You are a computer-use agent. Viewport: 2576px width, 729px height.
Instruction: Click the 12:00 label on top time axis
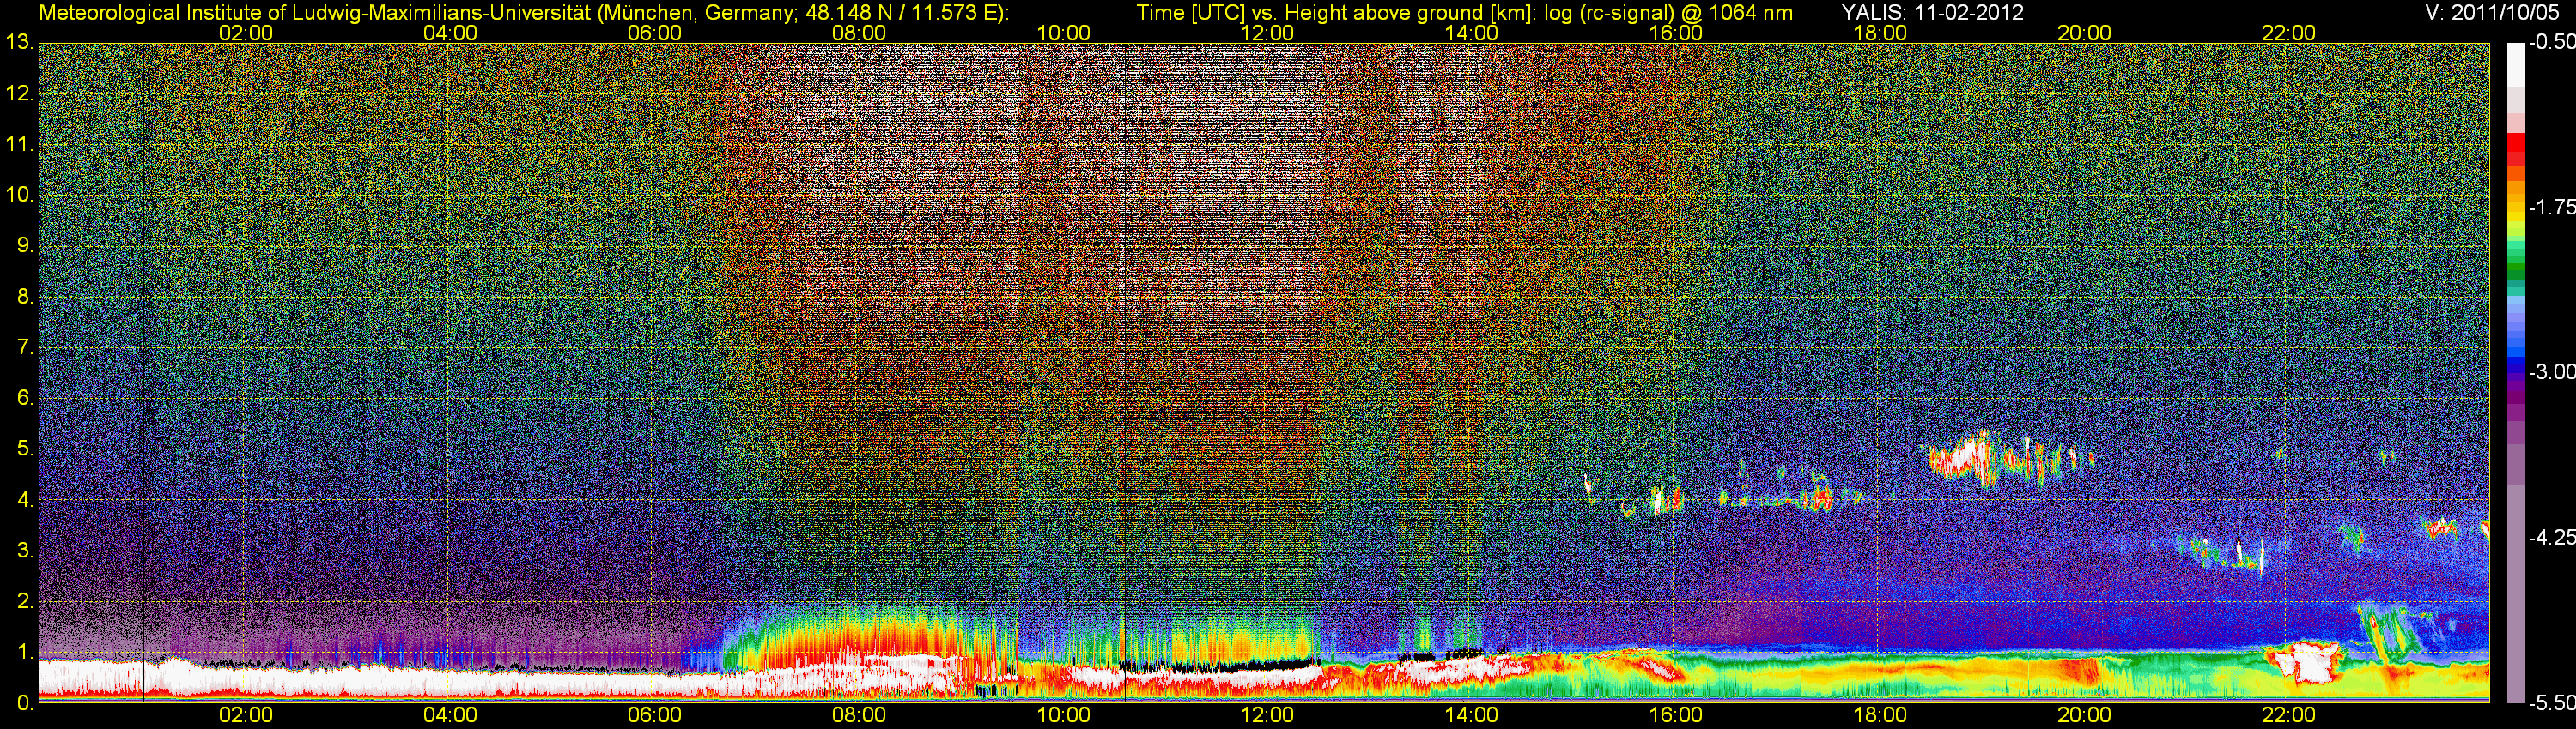coord(1267,33)
